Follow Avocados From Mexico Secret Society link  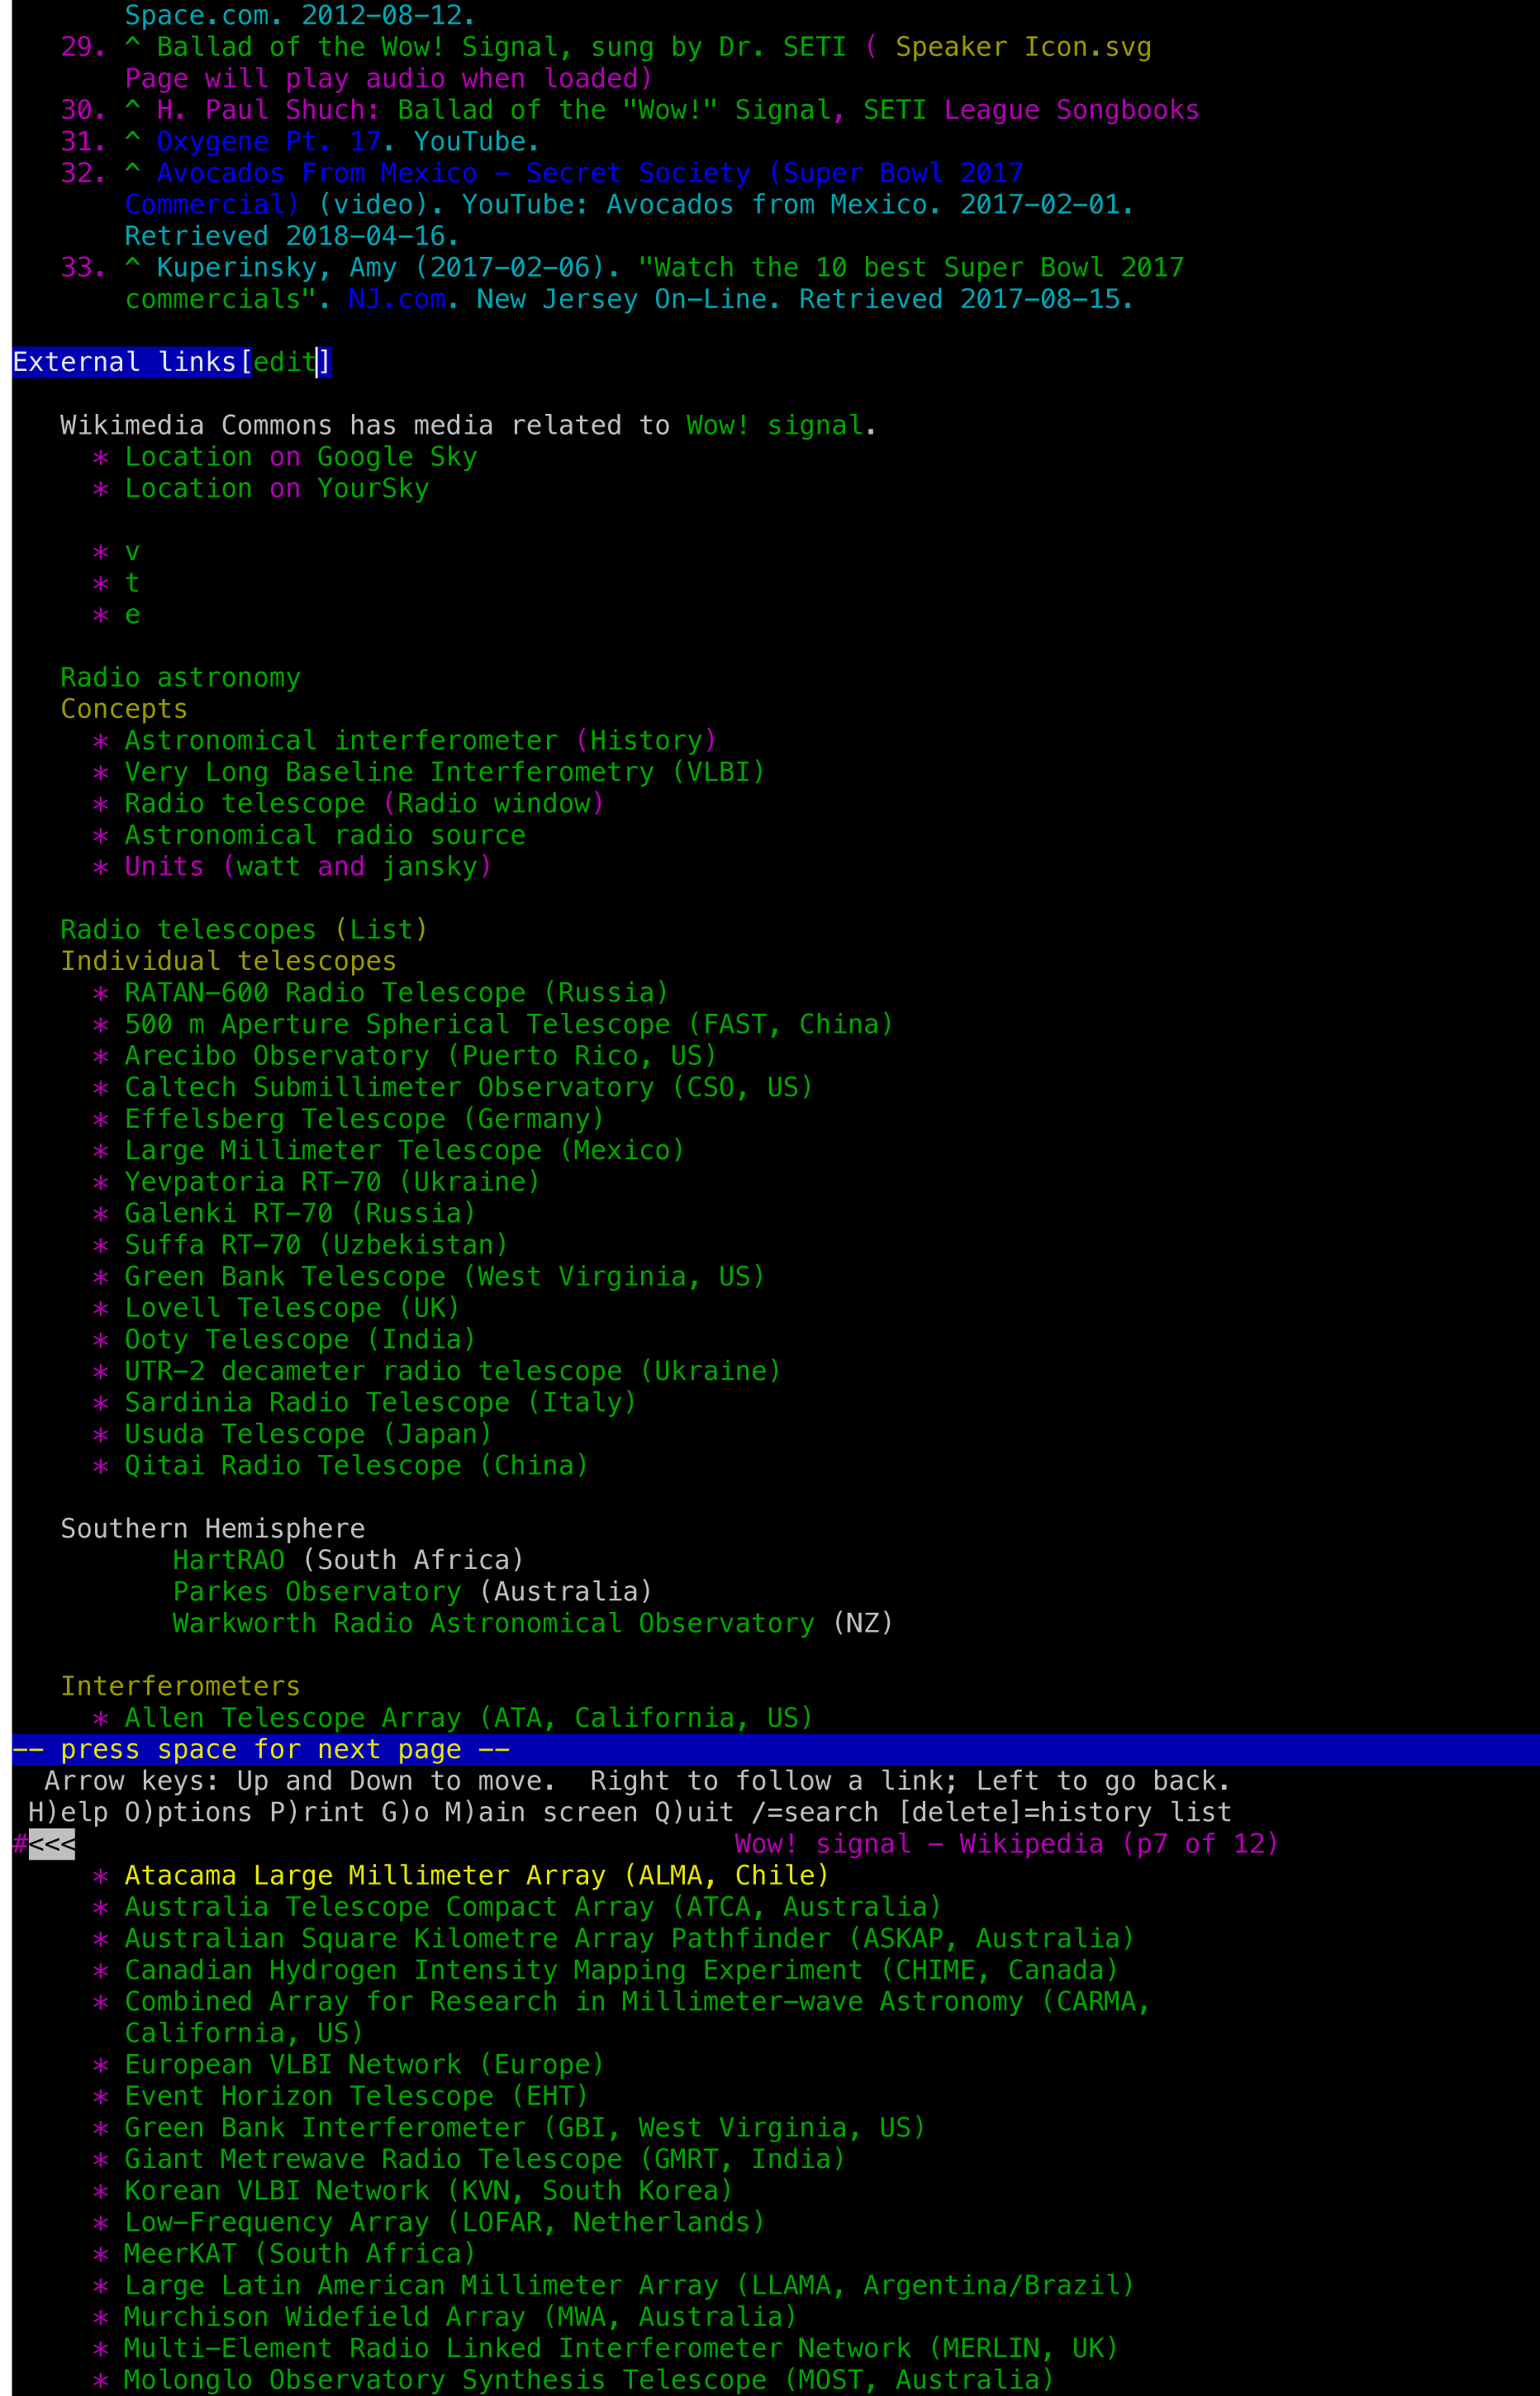click(573, 189)
